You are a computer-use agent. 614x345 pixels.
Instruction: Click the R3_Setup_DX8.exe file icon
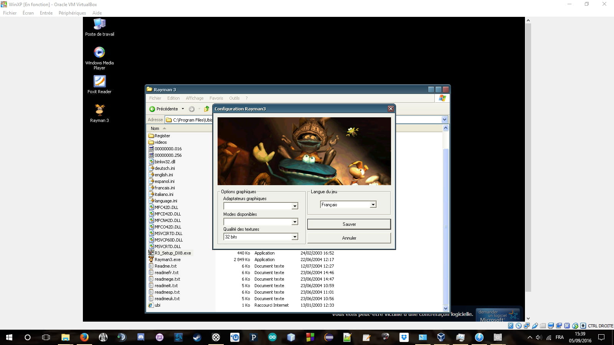[x=151, y=253]
